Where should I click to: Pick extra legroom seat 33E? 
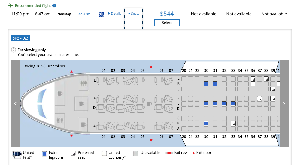click(233, 104)
